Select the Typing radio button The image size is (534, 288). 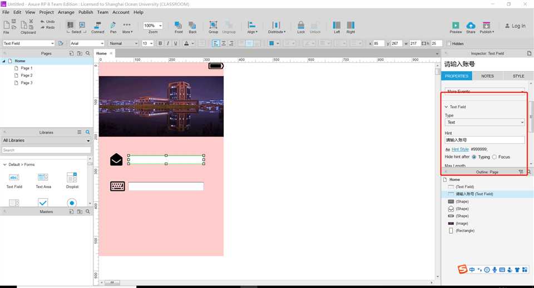coord(474,157)
